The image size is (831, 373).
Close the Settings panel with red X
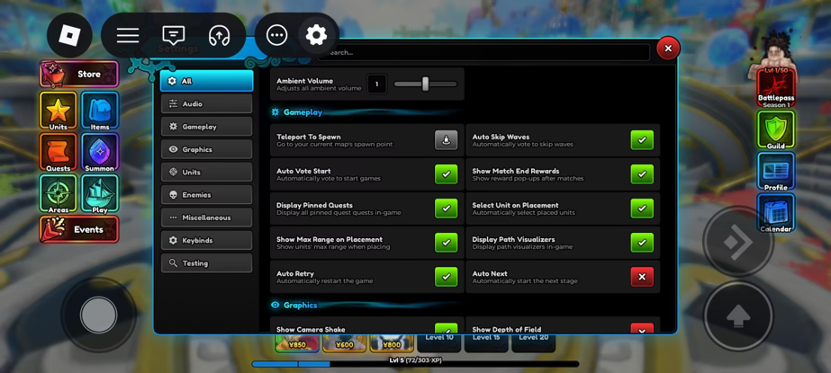[668, 49]
